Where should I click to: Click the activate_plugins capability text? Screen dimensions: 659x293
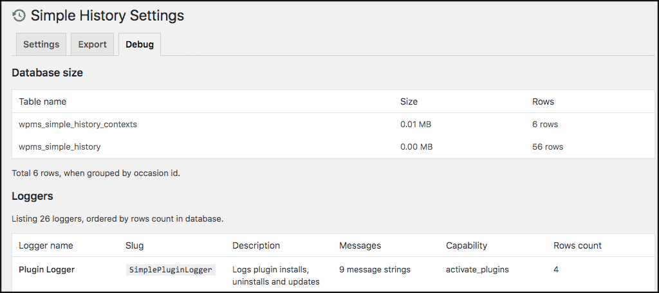(x=477, y=269)
